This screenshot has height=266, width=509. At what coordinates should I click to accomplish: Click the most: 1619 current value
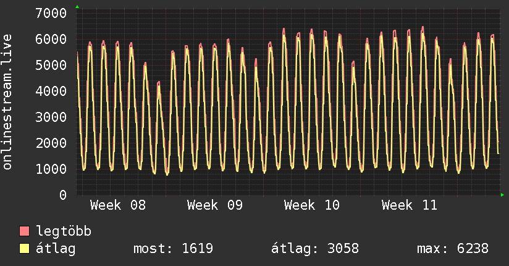[174, 249]
